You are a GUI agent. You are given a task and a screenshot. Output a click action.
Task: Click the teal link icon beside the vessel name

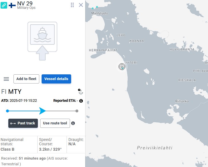[x=4, y=5]
